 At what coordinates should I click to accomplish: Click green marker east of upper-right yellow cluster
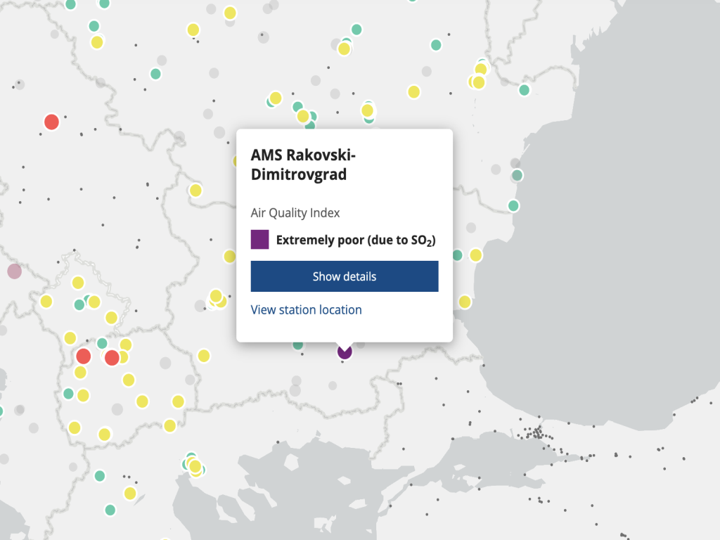pyautogui.click(x=524, y=90)
